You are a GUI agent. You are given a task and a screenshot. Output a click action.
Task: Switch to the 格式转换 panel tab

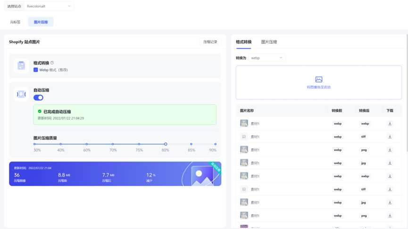tap(243, 42)
